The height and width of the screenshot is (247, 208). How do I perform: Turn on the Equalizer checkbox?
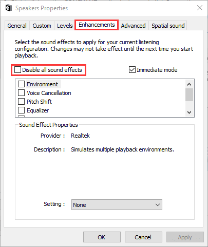pyautogui.click(x=21, y=110)
